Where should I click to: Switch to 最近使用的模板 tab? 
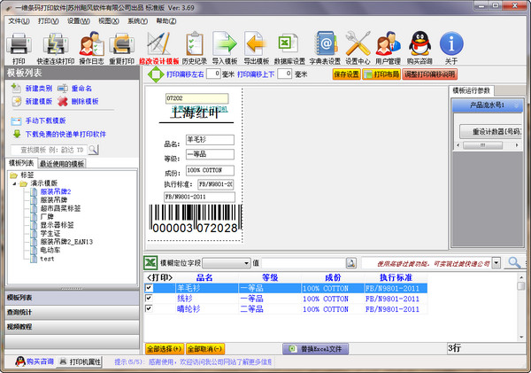tap(62, 164)
